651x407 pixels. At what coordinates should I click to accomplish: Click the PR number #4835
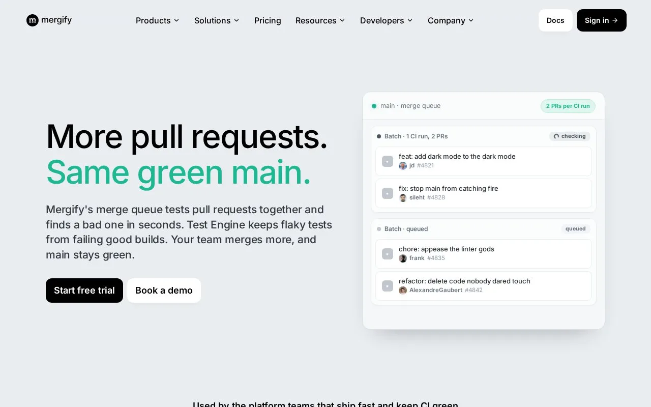(x=436, y=258)
